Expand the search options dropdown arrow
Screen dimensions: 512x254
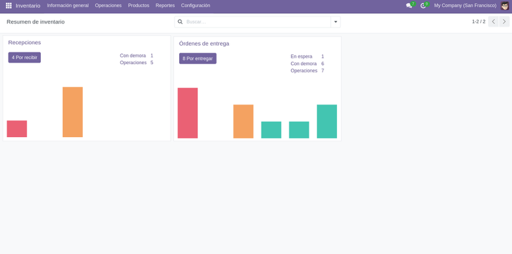coord(335,22)
